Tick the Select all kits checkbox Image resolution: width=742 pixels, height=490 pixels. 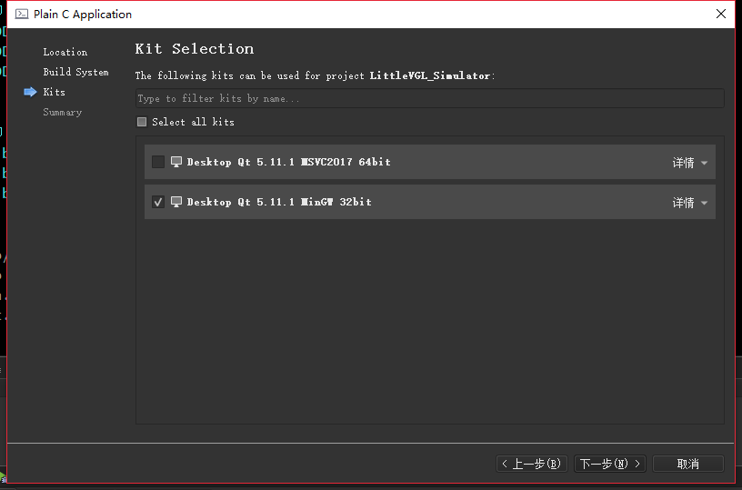[142, 122]
